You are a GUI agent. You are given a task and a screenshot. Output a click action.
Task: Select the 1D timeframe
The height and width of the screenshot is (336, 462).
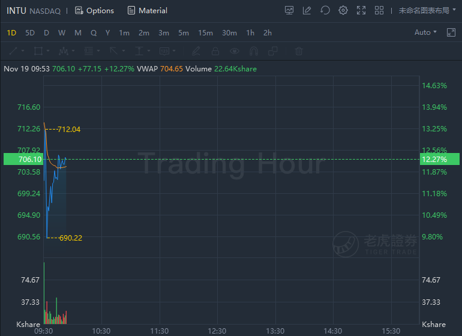11,33
